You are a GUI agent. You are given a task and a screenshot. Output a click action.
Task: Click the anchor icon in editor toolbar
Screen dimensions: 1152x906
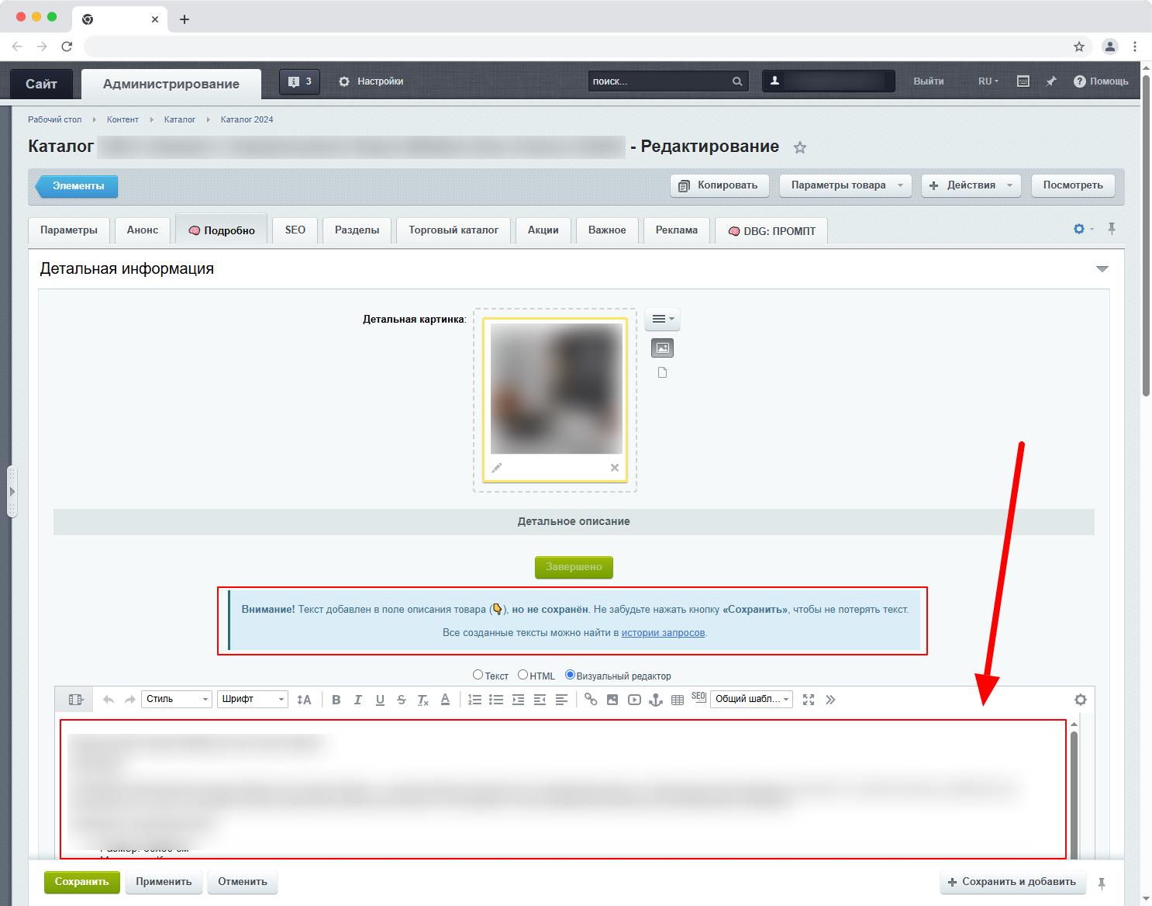pyautogui.click(x=656, y=700)
